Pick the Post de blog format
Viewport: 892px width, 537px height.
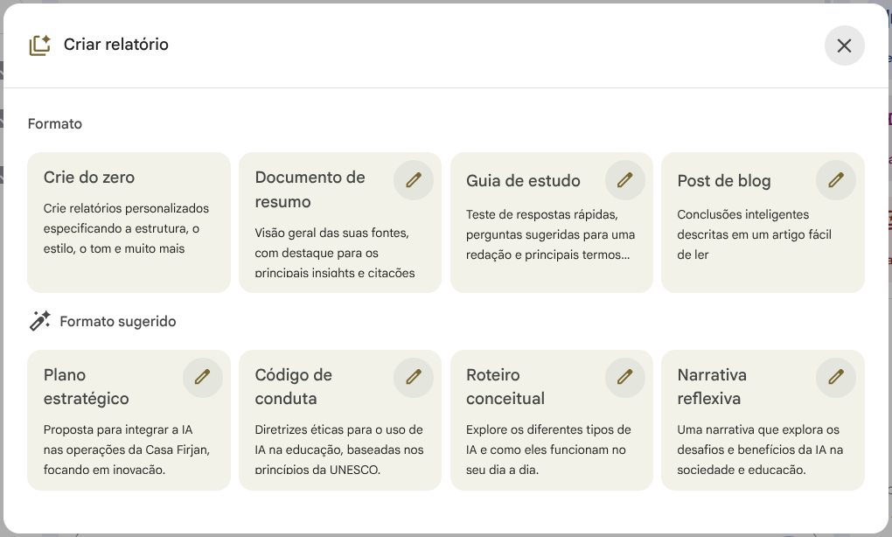(x=724, y=181)
